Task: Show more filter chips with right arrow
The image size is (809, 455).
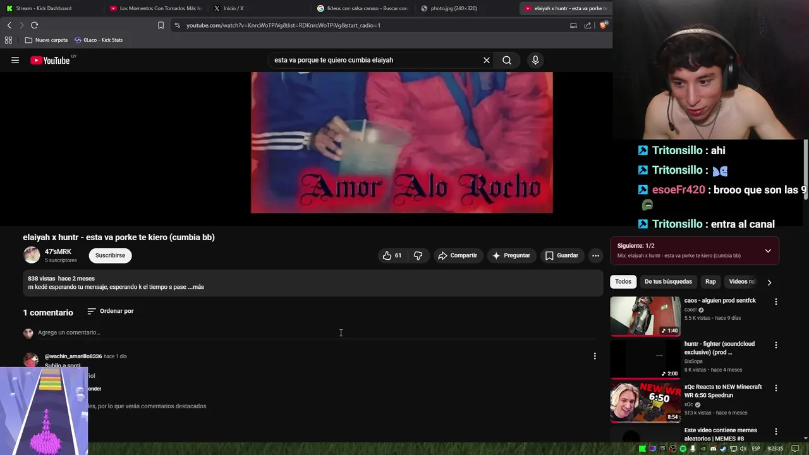Action: [769, 282]
